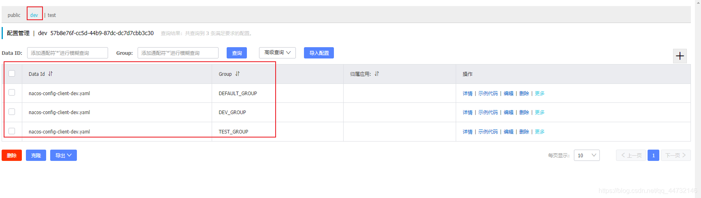The image size is (701, 198).
Task: Focus the Data ID search input
Action: [x=68, y=53]
